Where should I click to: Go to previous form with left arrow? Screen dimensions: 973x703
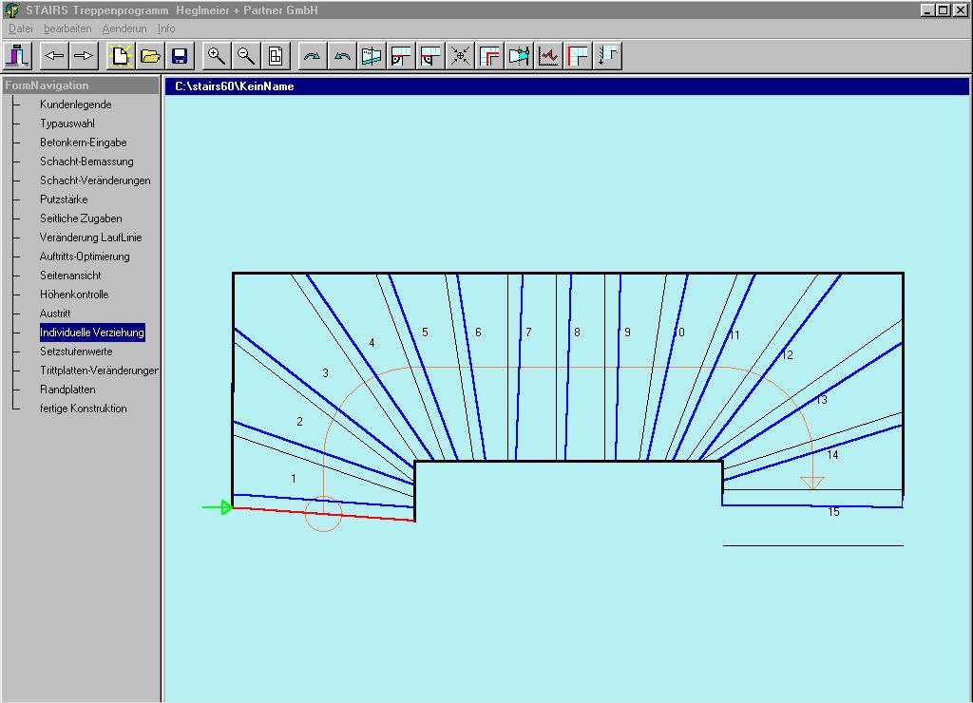pos(54,56)
